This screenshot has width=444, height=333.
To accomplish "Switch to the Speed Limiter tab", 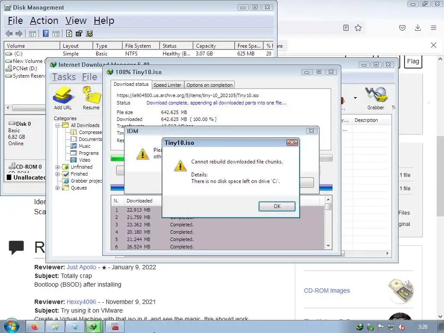I will tap(167, 85).
